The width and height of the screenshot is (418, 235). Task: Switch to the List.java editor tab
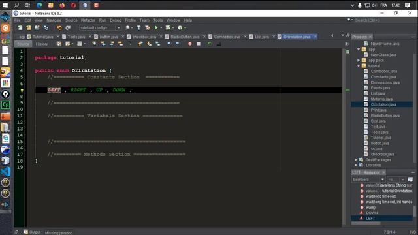pyautogui.click(x=261, y=37)
